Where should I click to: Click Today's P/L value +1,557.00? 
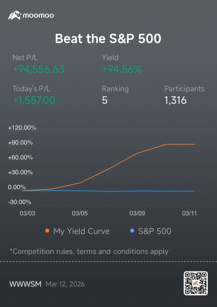pyautogui.click(x=34, y=100)
